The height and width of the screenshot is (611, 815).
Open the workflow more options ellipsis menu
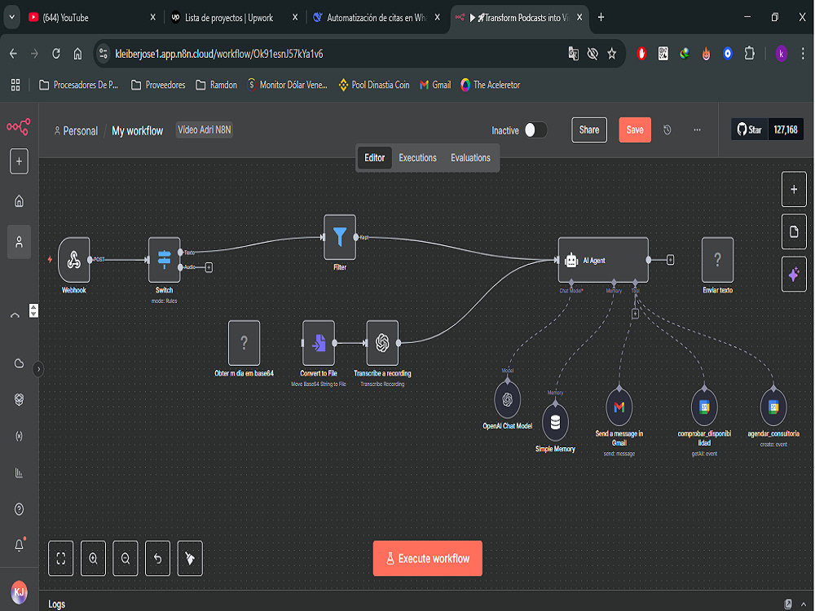tap(697, 130)
